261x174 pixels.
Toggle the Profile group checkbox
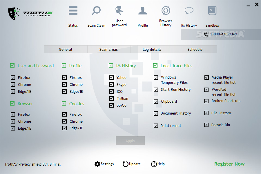click(x=64, y=66)
